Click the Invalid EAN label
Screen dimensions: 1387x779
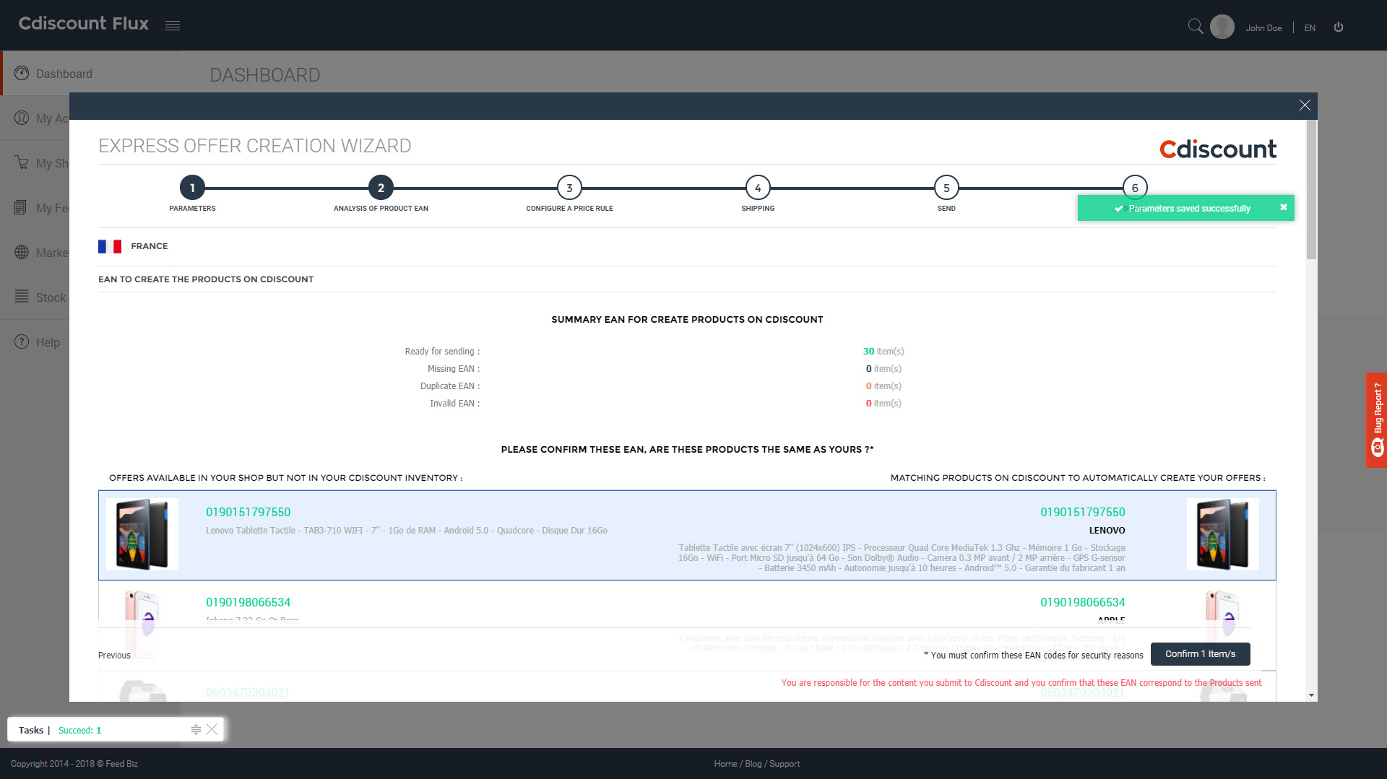(x=454, y=404)
